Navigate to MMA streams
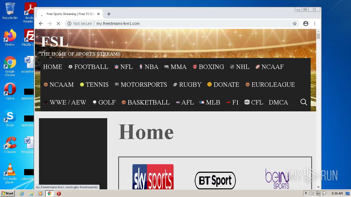This screenshot has height=197, width=351. coord(175,67)
